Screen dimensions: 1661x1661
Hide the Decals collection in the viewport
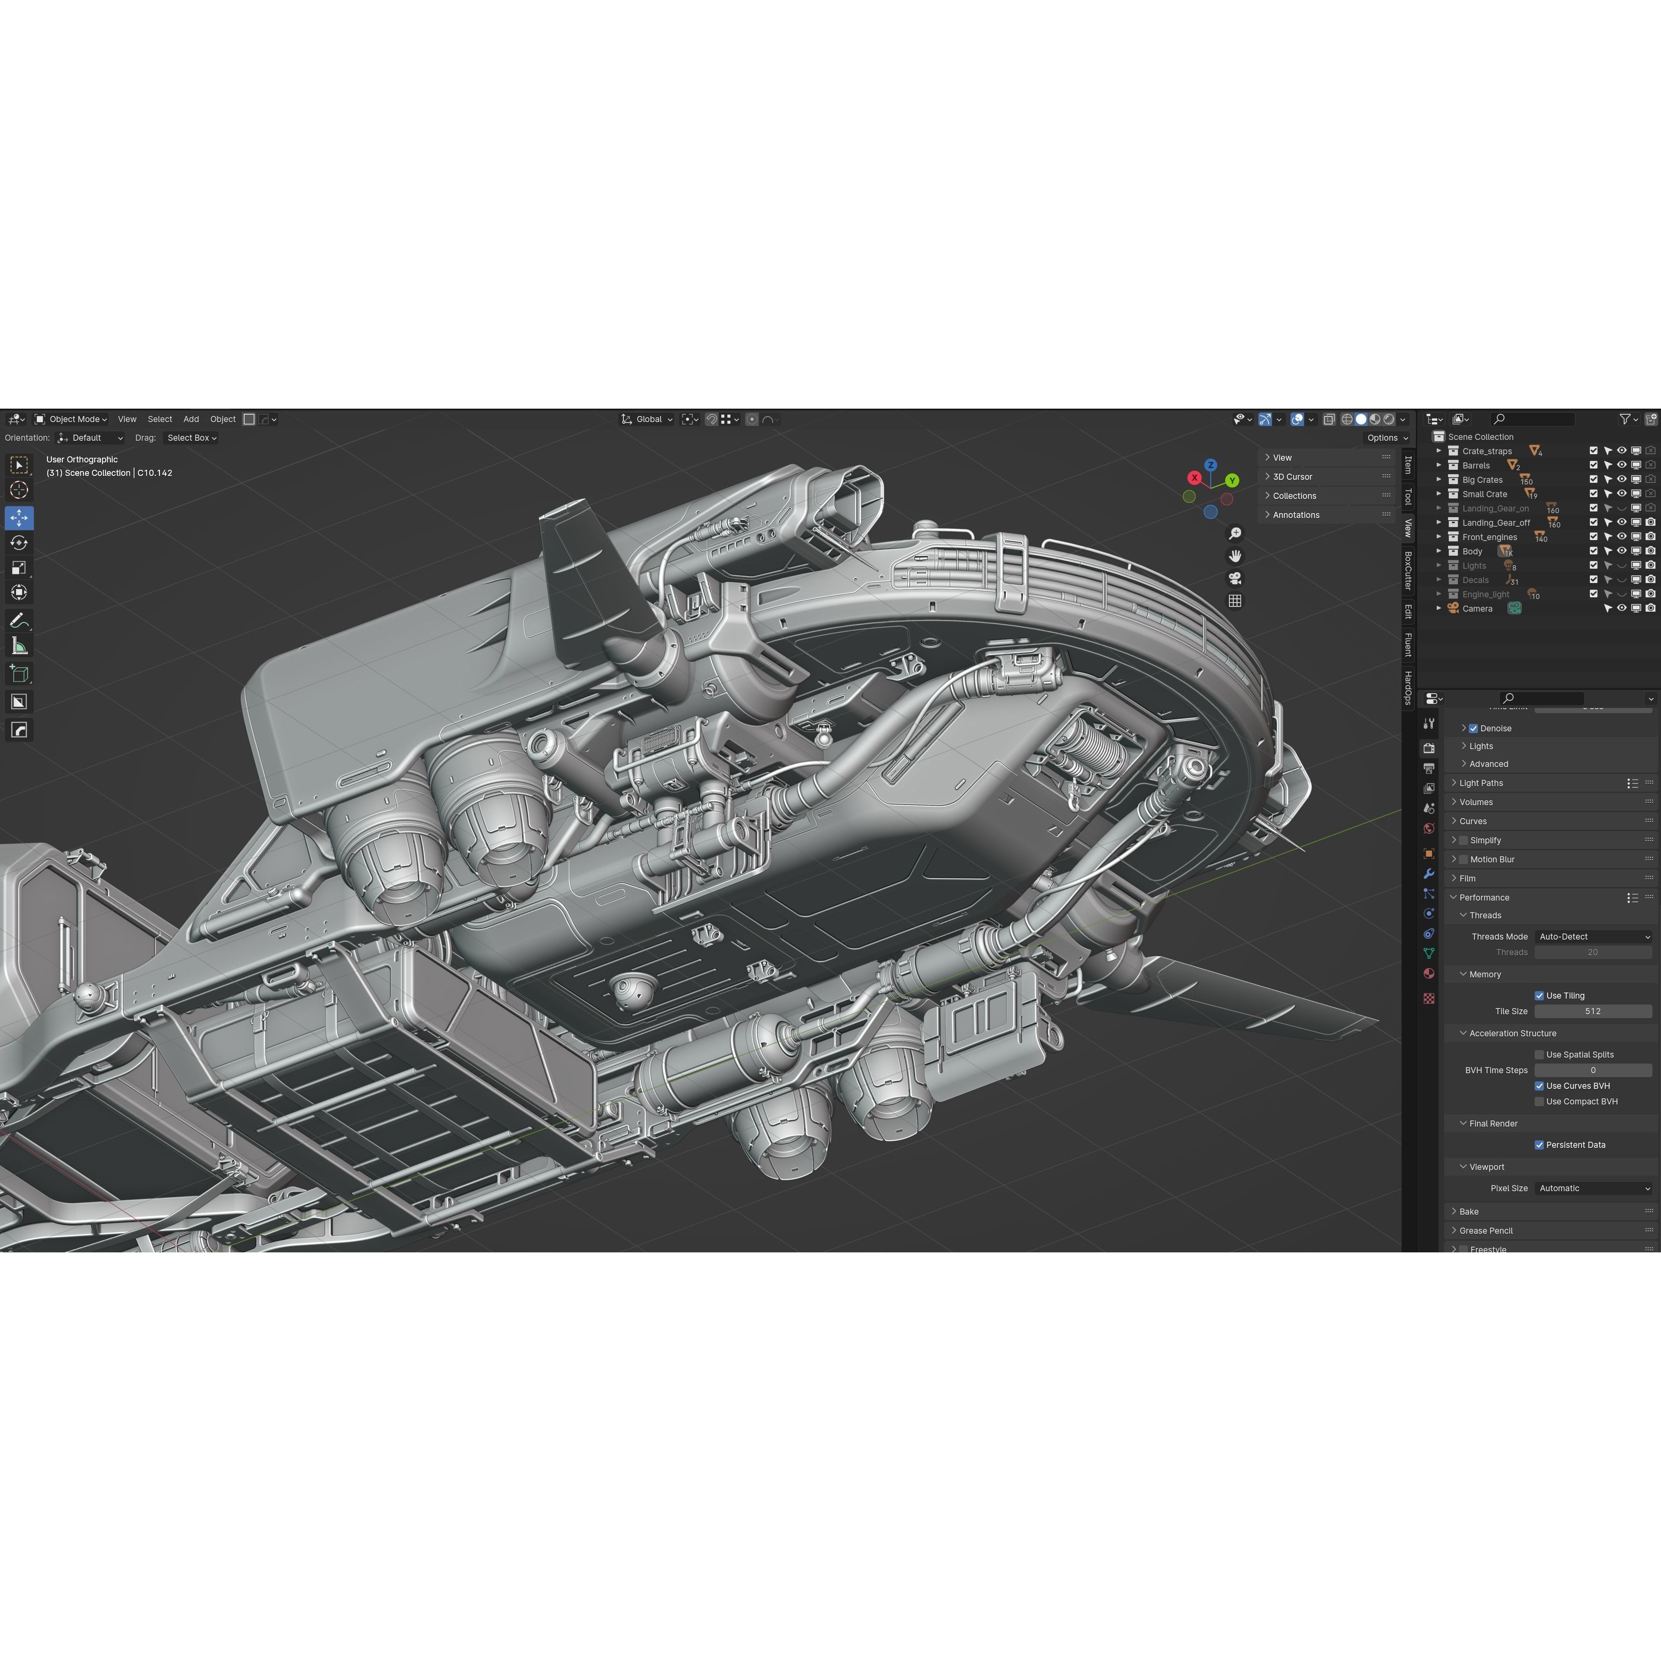1622,580
